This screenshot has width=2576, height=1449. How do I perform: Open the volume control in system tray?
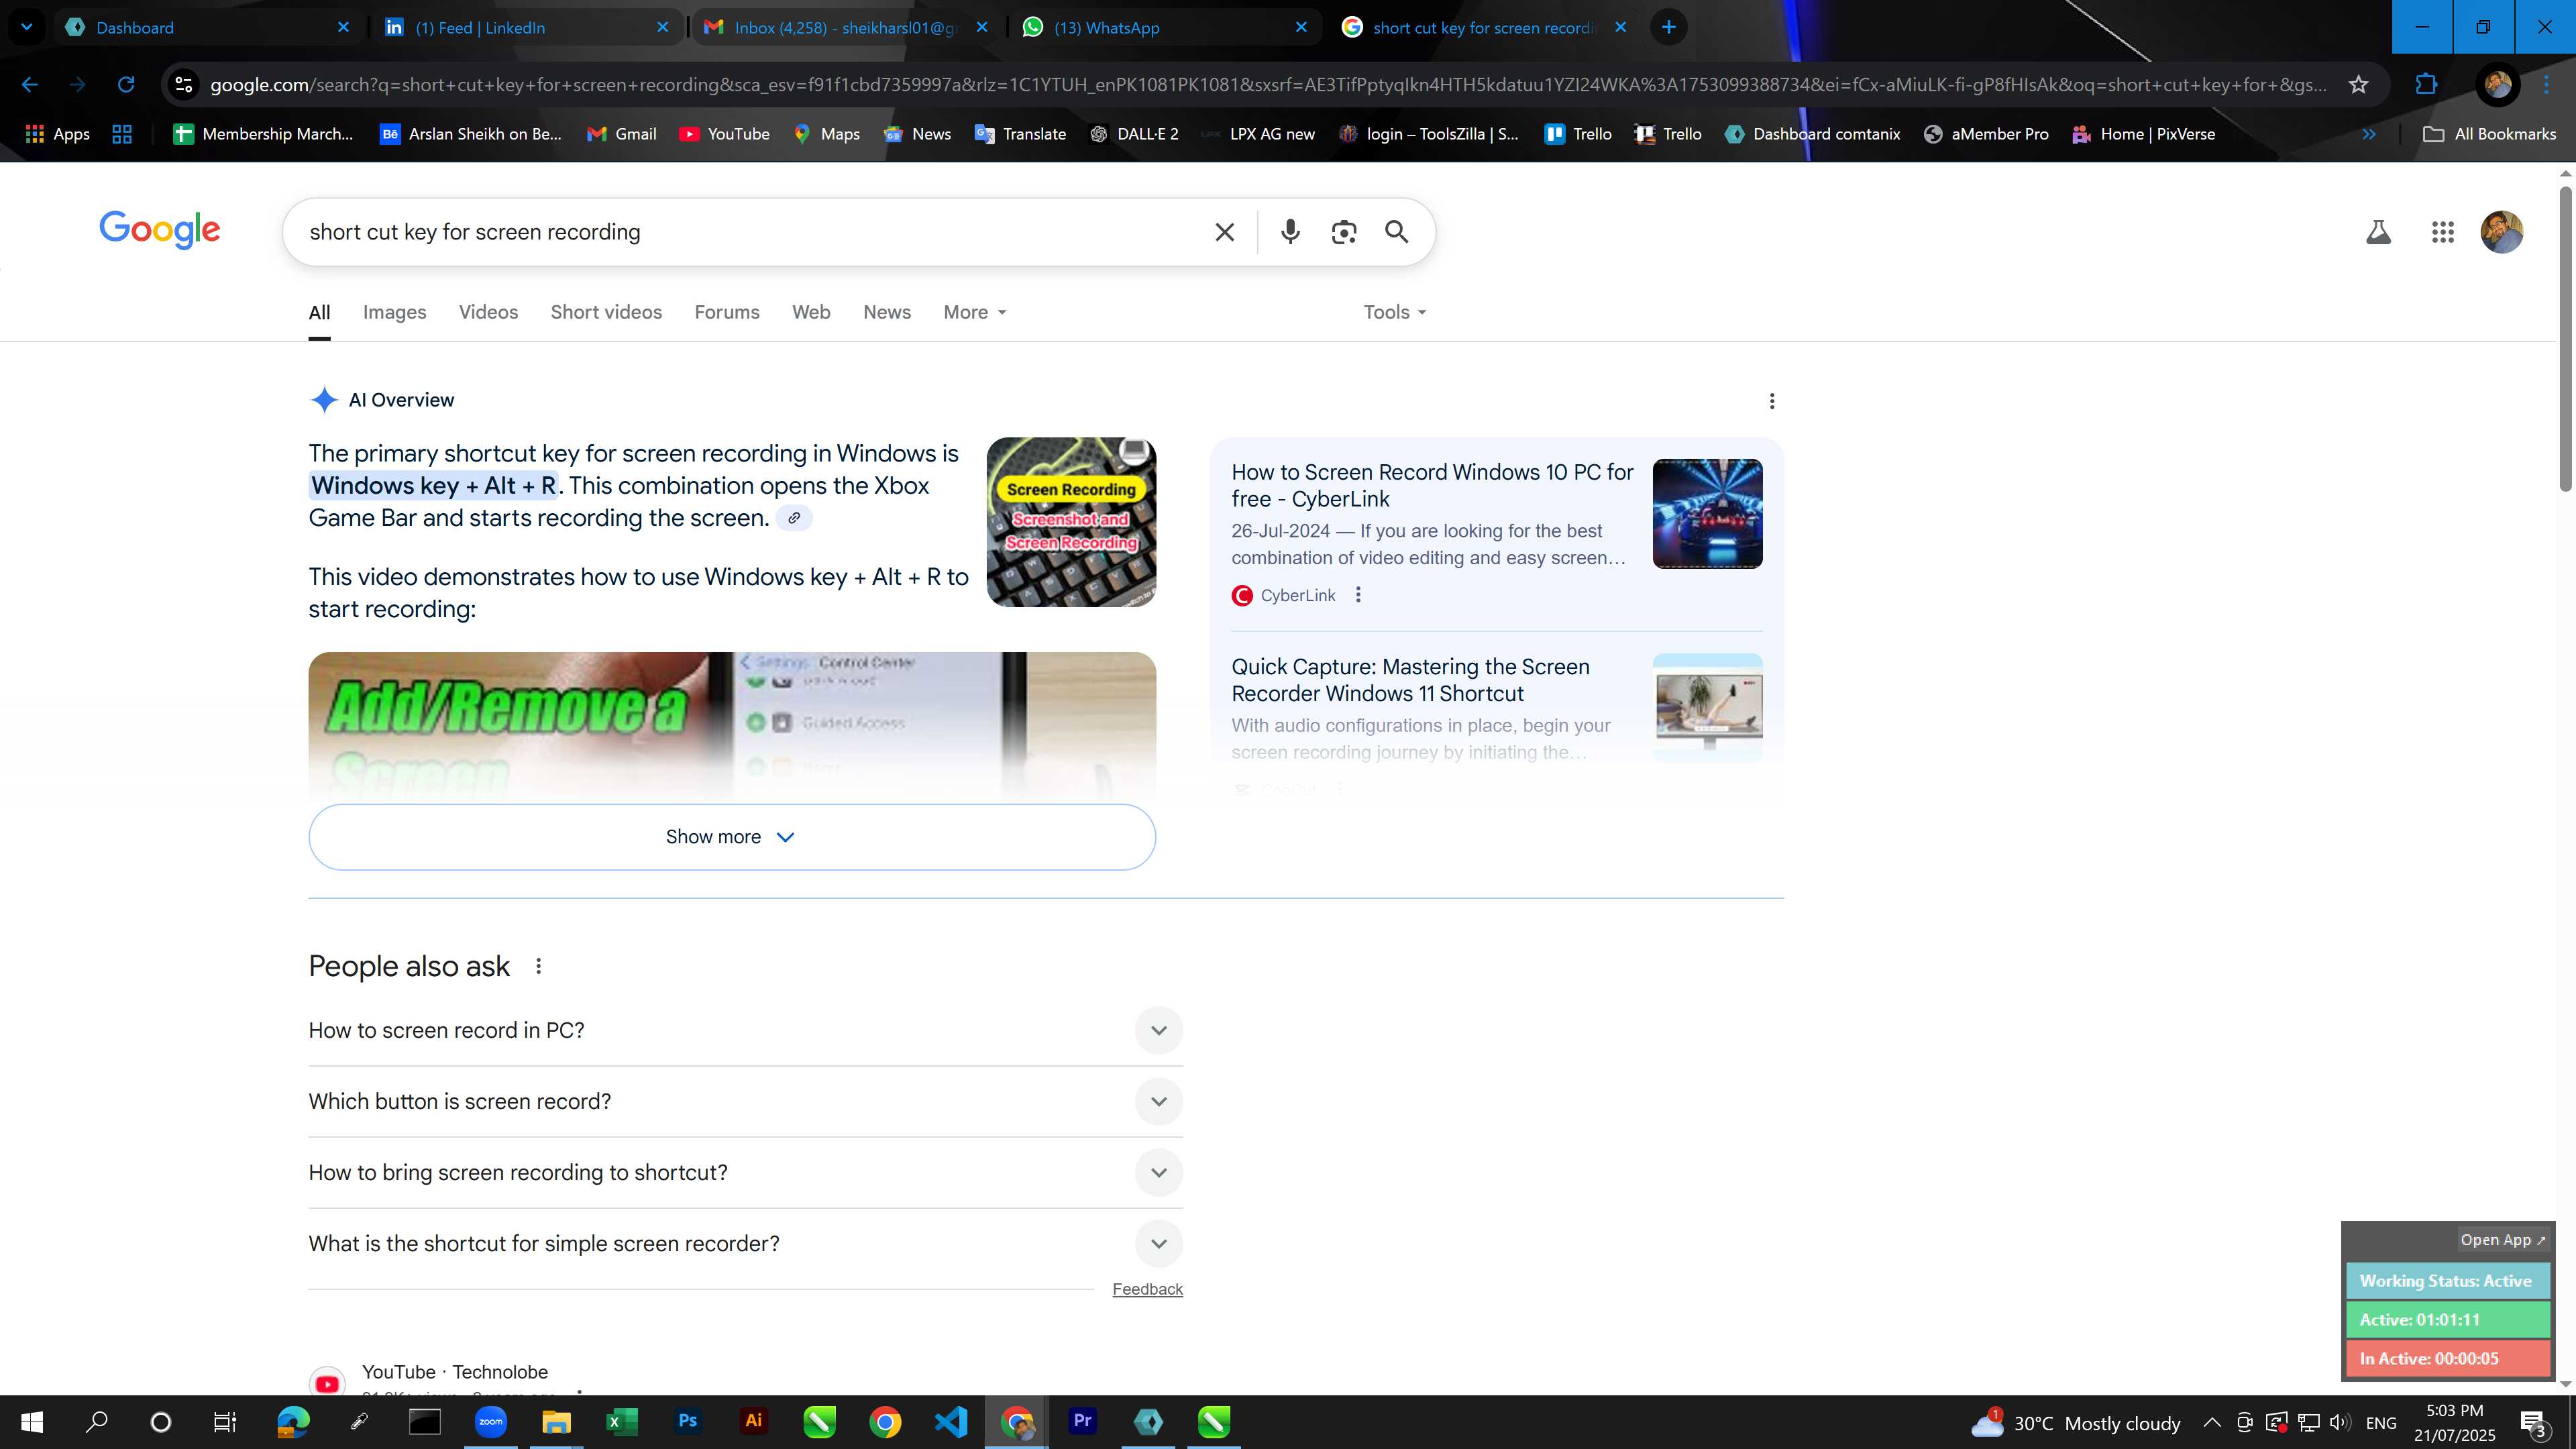coord(2340,1422)
